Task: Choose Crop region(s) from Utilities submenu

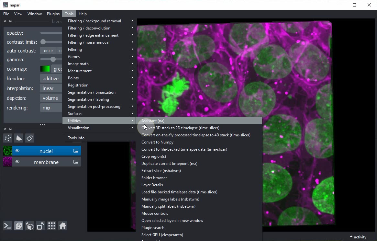Action: 154,156
